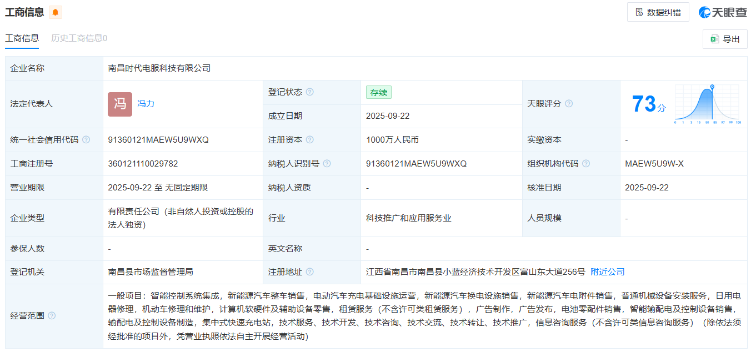This screenshot has height=352, width=751.
Task: Click the help icon next to 登记状态
Action: click(310, 92)
